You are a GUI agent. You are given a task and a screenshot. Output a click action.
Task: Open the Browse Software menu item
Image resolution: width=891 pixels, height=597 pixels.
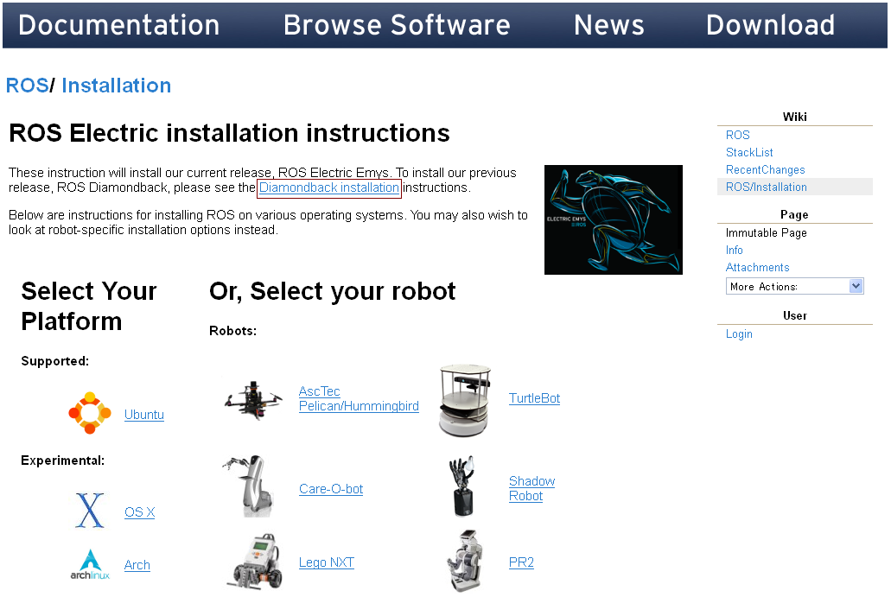tap(397, 25)
